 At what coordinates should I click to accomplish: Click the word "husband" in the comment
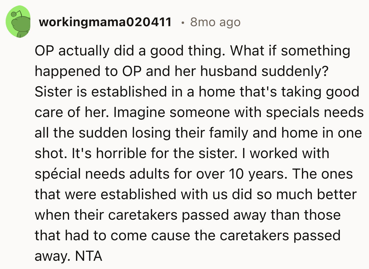[228, 71]
